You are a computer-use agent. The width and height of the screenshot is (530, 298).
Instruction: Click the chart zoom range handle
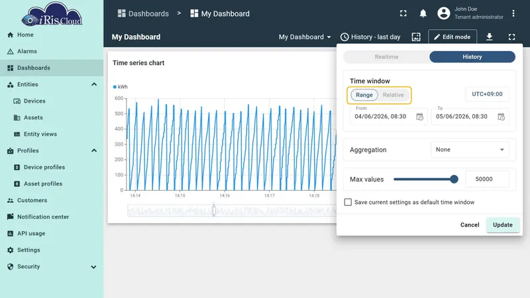213,211
